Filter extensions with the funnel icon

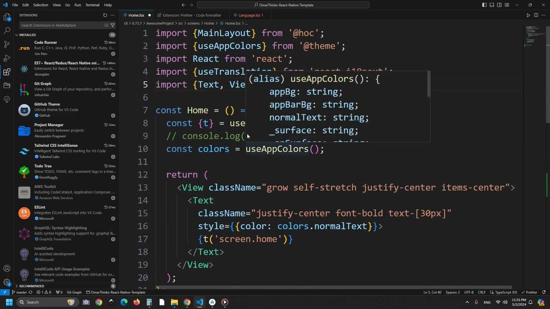pos(113,25)
